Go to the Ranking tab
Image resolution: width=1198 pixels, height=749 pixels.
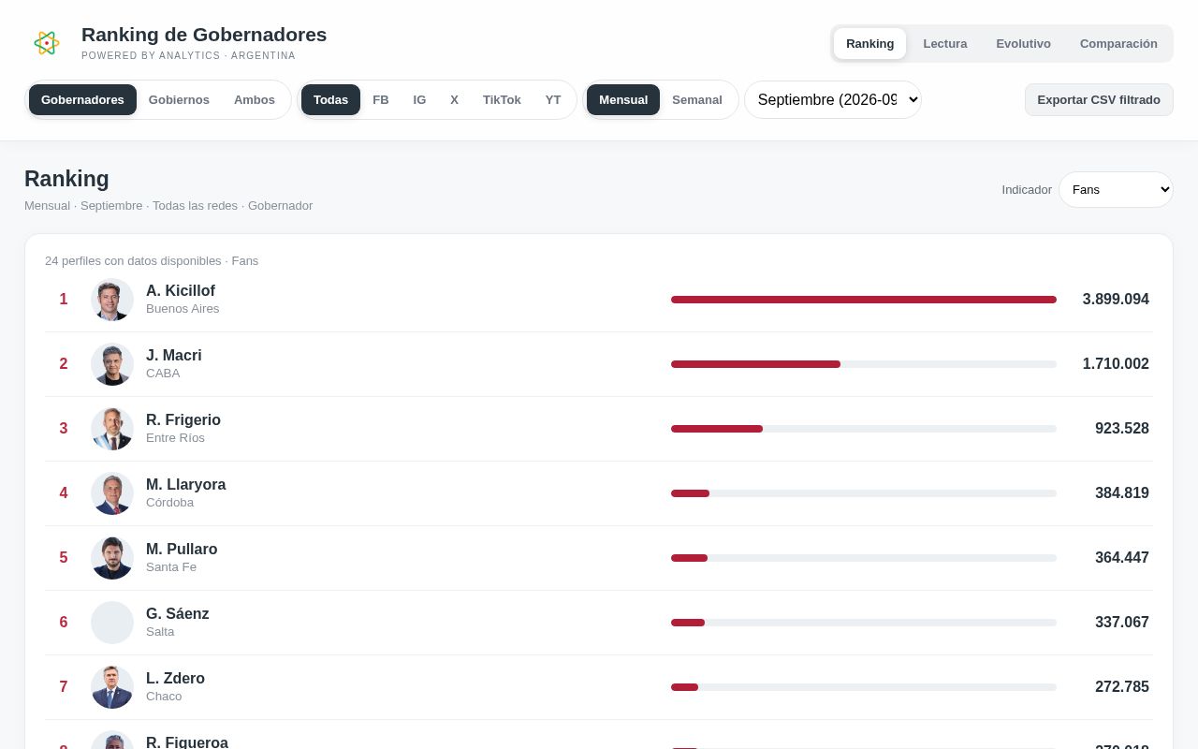click(870, 44)
